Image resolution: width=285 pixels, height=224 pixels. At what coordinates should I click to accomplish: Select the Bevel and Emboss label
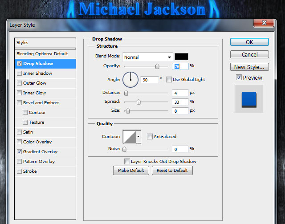pos(41,103)
